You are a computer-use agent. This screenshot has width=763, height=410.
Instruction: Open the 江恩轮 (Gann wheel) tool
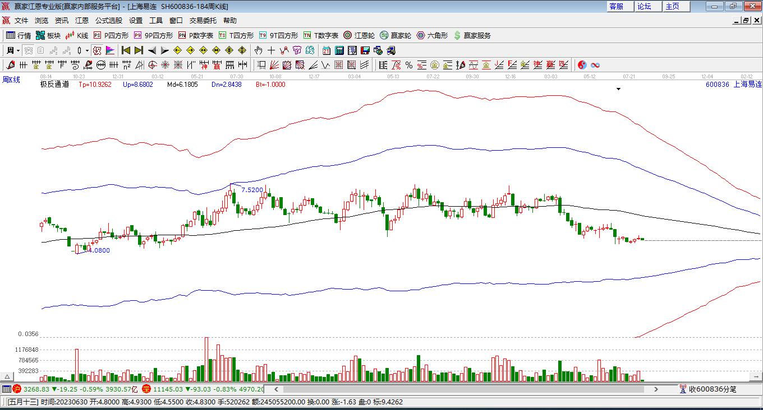pos(359,35)
